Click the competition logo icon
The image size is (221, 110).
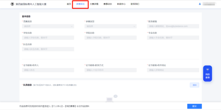click(x=12, y=4)
